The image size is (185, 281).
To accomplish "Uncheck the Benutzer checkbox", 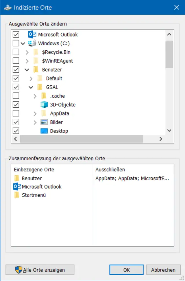I will point(16,69).
